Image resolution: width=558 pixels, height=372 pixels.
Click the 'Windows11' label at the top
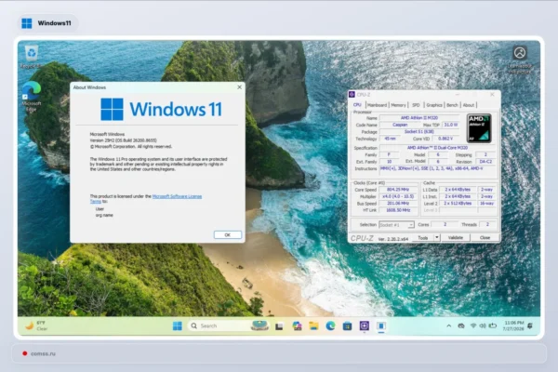55,23
